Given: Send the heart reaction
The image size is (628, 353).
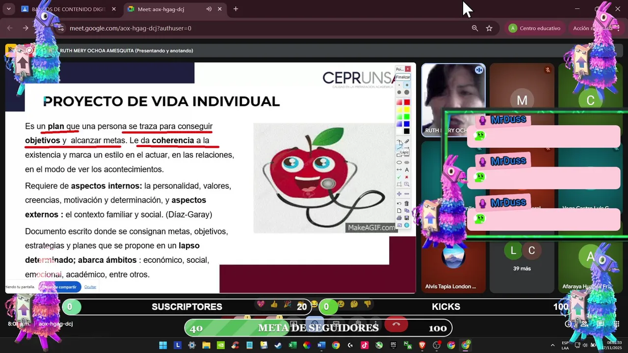Looking at the screenshot, I should (261, 304).
